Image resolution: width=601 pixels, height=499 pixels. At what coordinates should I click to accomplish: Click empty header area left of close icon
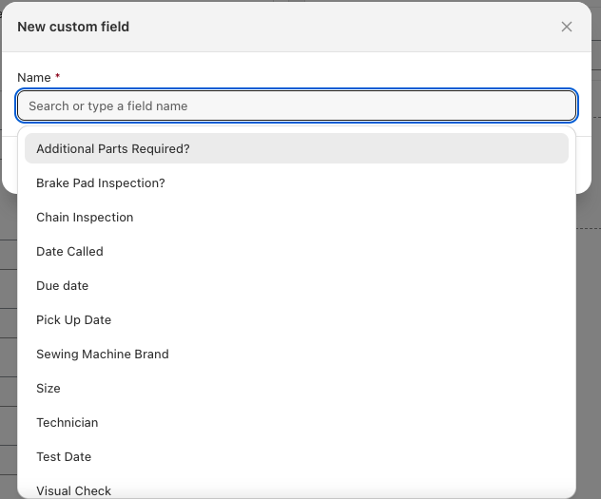(380, 27)
